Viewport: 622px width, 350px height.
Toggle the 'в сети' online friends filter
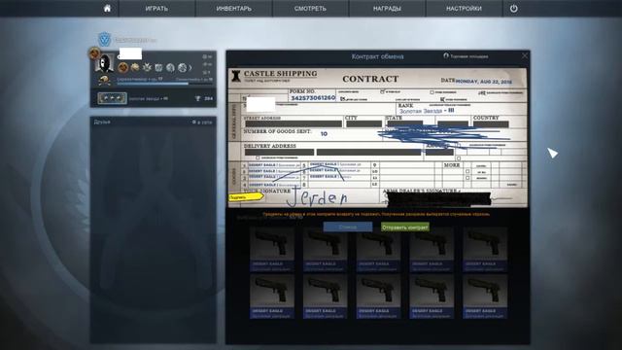point(202,122)
